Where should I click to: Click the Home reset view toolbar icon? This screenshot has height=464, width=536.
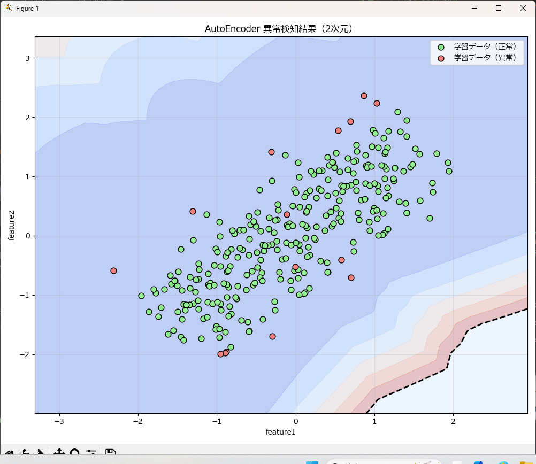[x=9, y=453]
